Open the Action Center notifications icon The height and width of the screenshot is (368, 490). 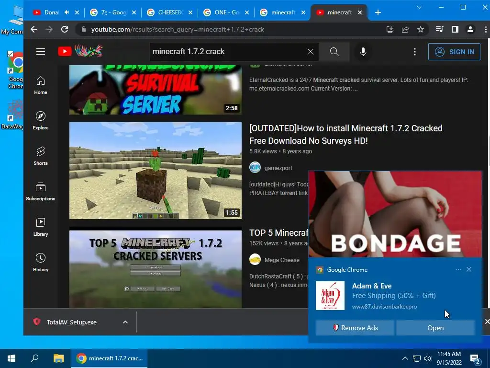475,359
